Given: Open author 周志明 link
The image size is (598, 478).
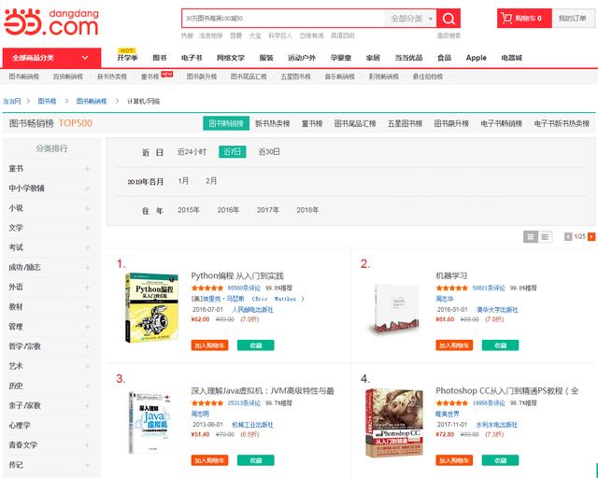Looking at the screenshot, I should [200, 414].
